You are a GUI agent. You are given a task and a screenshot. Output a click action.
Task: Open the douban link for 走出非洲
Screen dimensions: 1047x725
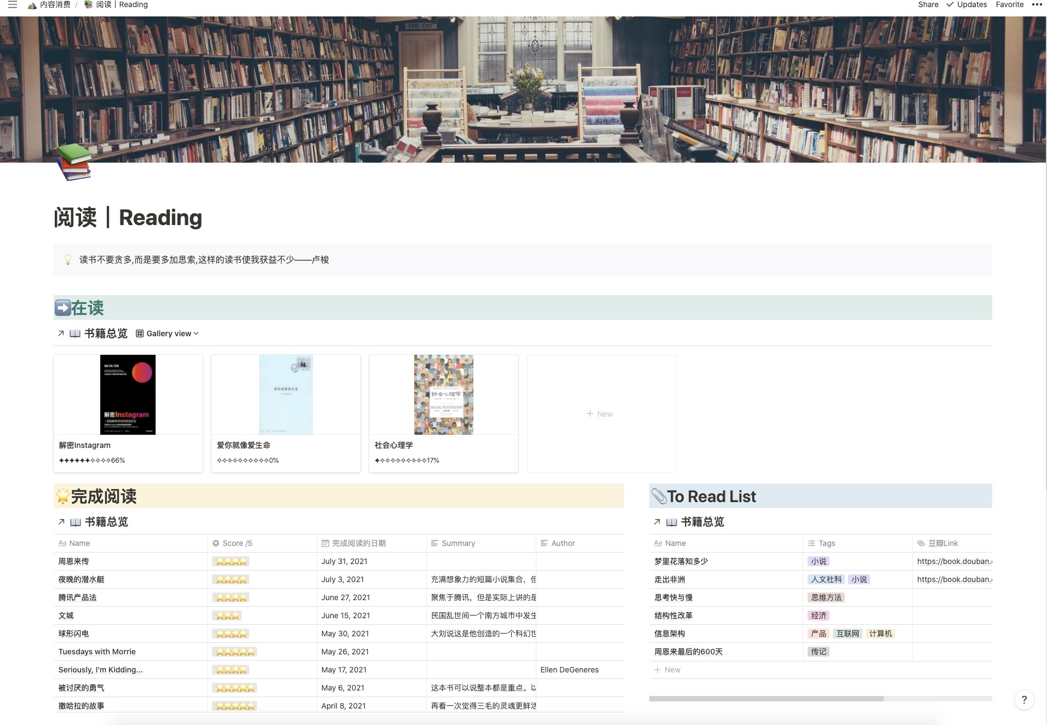[954, 579]
